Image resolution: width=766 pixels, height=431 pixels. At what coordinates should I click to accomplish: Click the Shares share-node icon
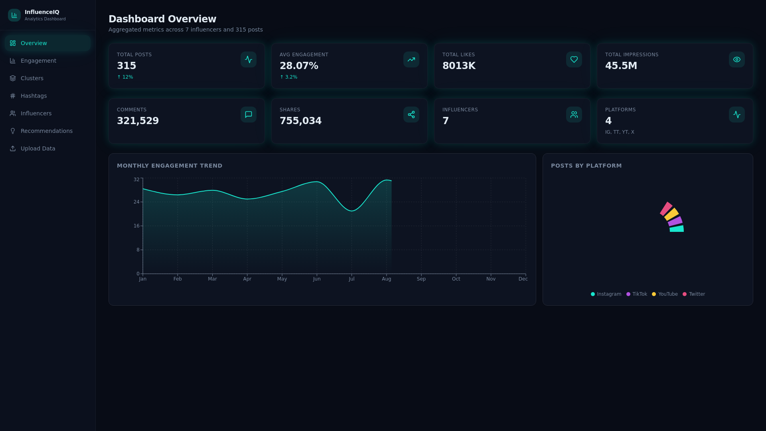coord(411,115)
